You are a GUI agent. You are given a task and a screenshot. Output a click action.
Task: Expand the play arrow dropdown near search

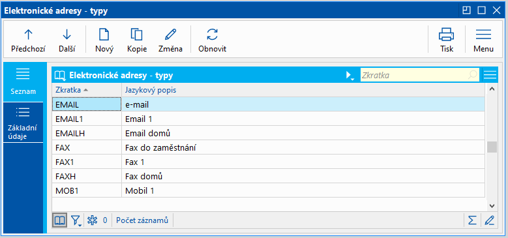click(350, 76)
